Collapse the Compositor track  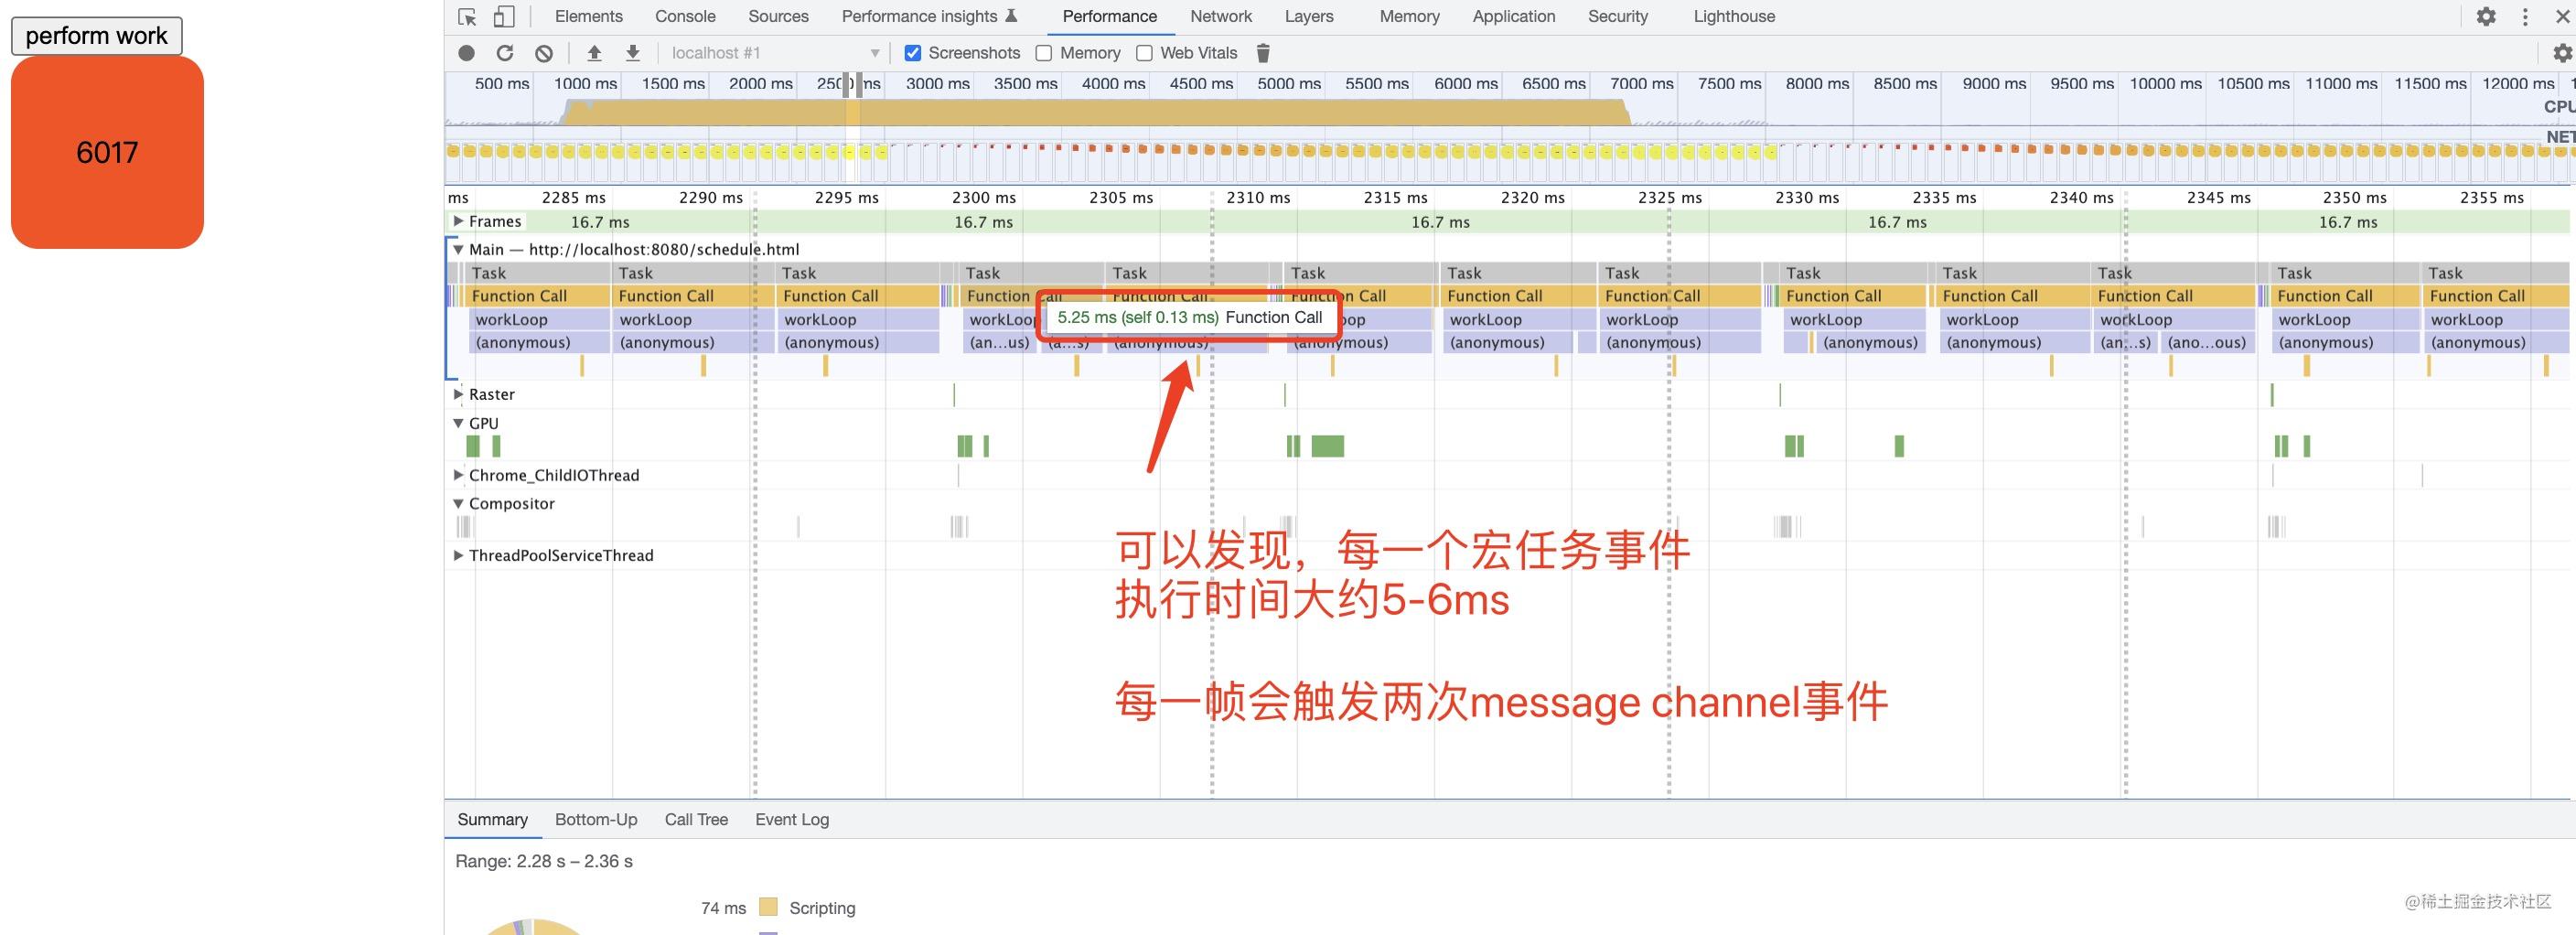458,503
